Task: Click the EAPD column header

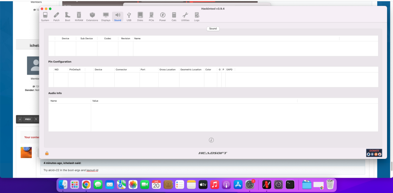Action: 230,69
